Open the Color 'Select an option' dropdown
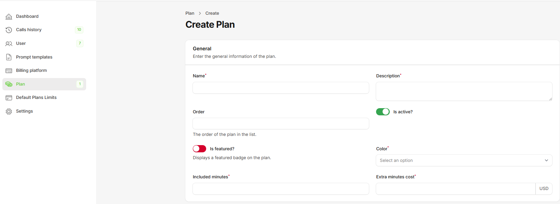This screenshot has height=204, width=560. pyautogui.click(x=464, y=160)
